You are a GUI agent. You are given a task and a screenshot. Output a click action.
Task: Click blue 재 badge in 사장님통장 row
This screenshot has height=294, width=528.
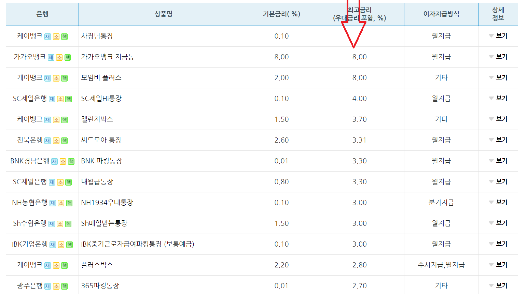tap(47, 36)
